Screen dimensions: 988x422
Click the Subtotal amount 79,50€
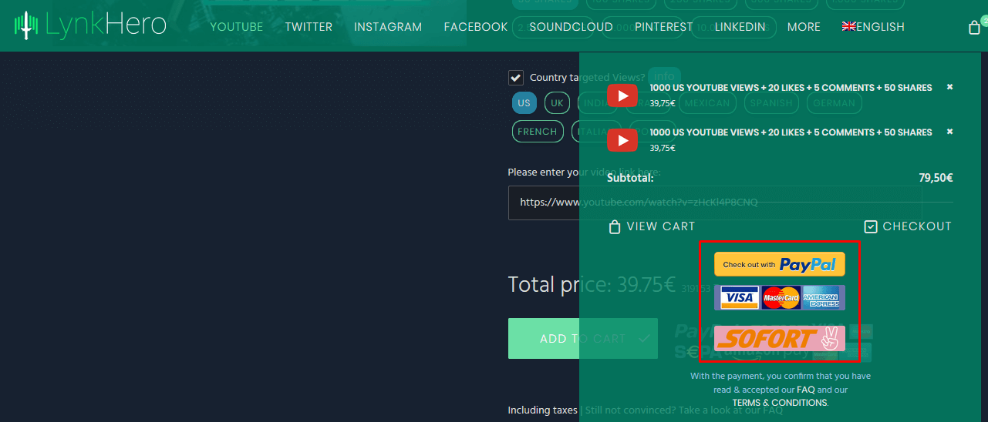pos(936,178)
